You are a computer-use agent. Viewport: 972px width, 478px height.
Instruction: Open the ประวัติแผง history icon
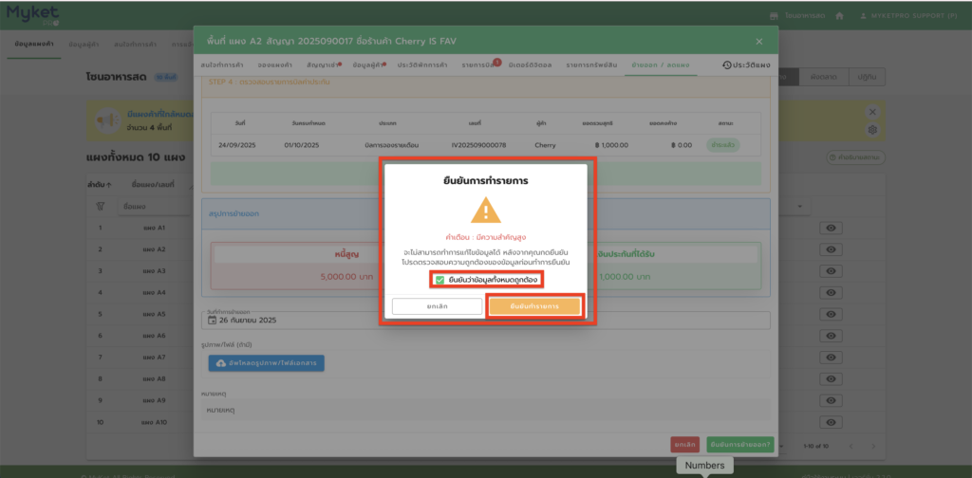click(727, 64)
